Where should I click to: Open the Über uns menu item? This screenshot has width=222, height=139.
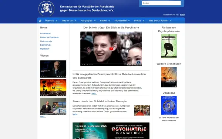coord(50,20)
